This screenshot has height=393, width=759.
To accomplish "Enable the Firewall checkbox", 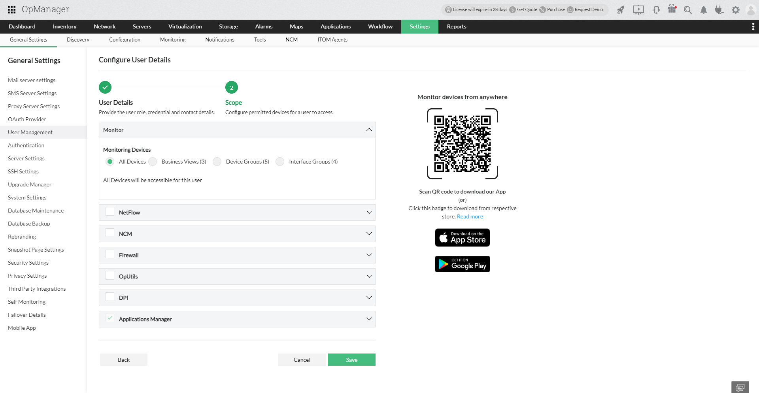I will pos(110,254).
